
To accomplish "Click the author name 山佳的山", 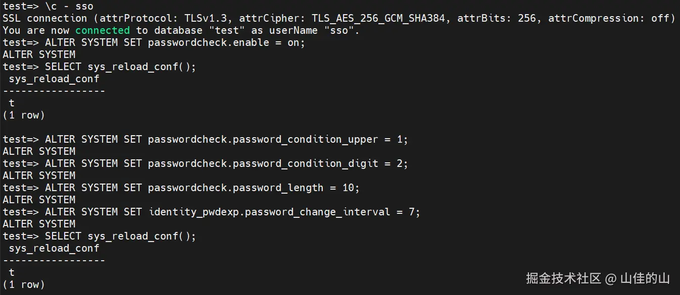I will point(645,278).
